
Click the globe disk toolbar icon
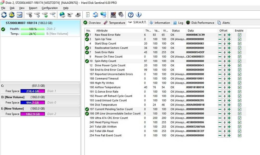click(x=62, y=15)
